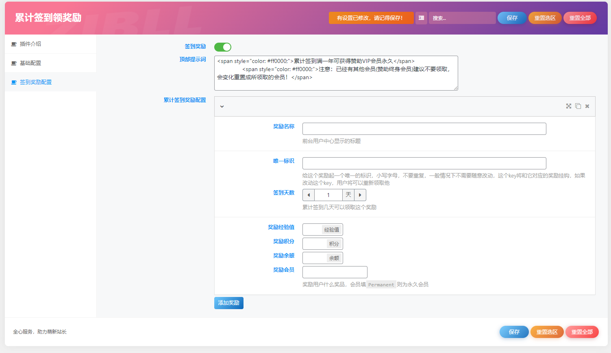This screenshot has height=353, width=611.
Task: Click the sidebar icon beside 签到奖励配置
Action: point(13,82)
